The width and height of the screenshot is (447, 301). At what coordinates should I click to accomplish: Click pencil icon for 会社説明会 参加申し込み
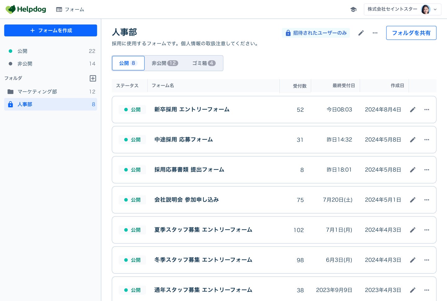413,200
